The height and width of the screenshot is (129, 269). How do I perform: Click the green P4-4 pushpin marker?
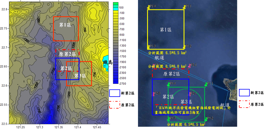[x=168, y=84]
